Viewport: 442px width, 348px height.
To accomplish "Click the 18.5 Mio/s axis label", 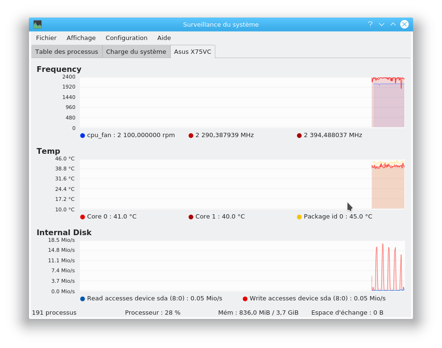I will [x=61, y=240].
